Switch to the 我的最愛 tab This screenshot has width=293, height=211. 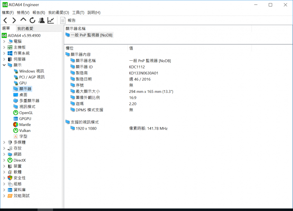25,29
